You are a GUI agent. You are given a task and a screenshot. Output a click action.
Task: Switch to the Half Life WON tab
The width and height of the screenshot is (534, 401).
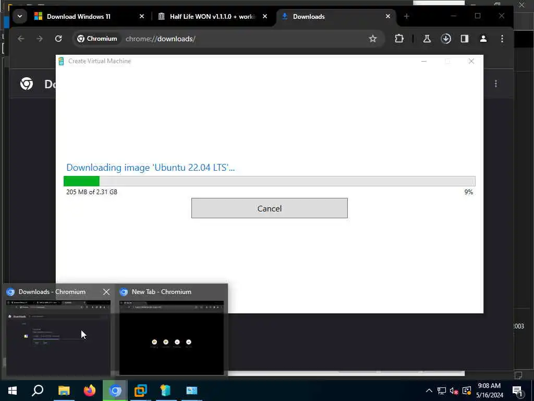click(x=213, y=16)
